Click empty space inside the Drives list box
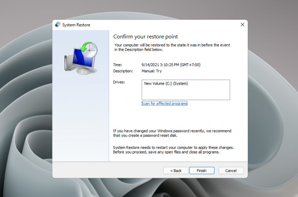The height and width of the screenshot is (197, 298). pyautogui.click(x=186, y=93)
